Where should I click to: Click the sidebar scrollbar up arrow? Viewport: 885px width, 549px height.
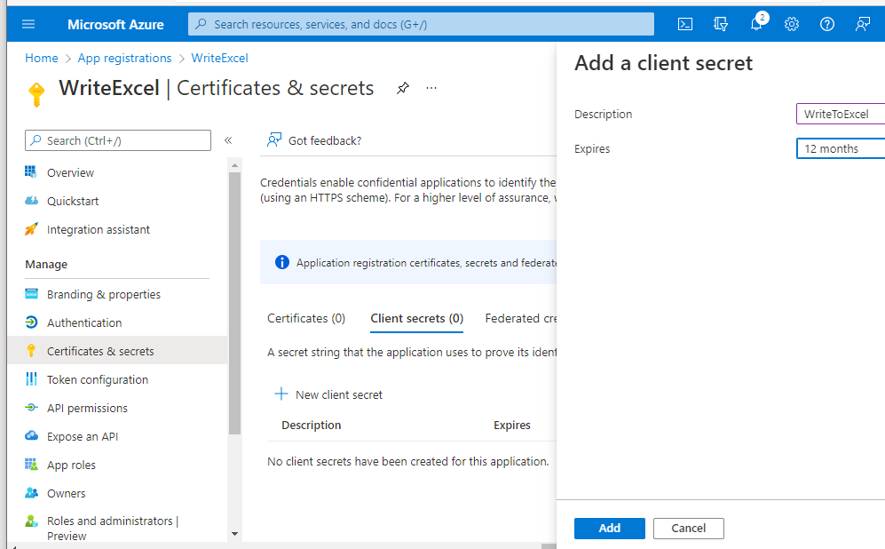click(x=235, y=165)
